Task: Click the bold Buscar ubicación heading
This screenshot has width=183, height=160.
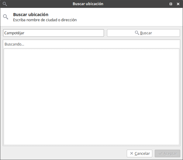Action: click(31, 15)
